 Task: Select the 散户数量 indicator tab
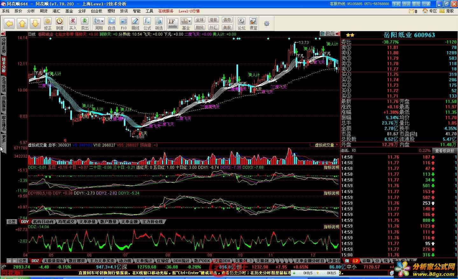(108, 221)
